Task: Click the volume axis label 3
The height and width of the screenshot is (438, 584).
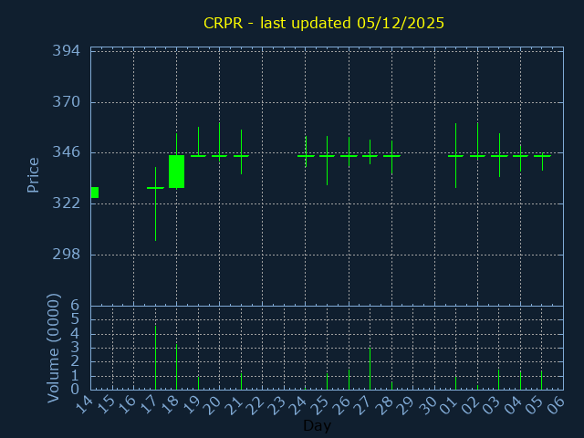Action: click(75, 347)
